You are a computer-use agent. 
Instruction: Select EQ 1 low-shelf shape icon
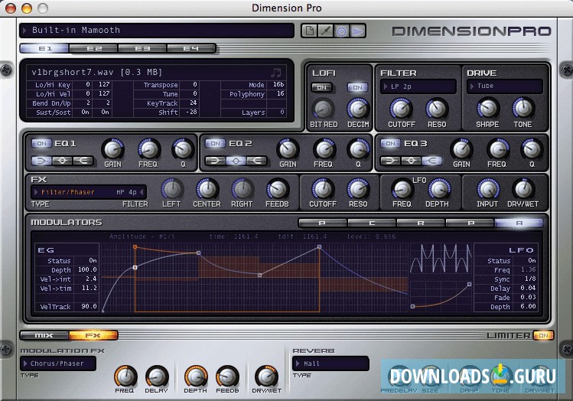pos(41,161)
